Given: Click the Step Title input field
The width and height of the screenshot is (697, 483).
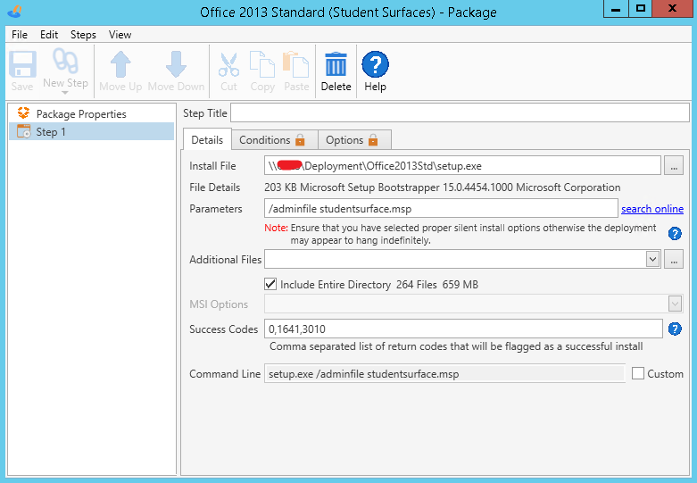Looking at the screenshot, I should pyautogui.click(x=460, y=113).
